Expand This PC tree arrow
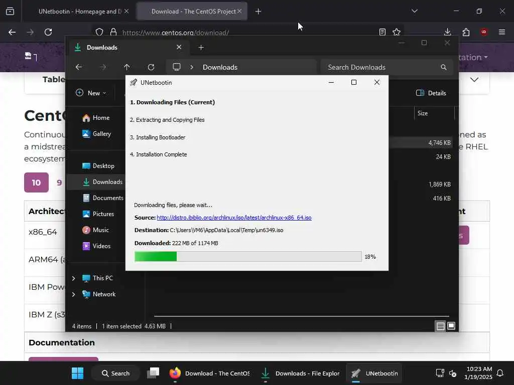 (73, 278)
